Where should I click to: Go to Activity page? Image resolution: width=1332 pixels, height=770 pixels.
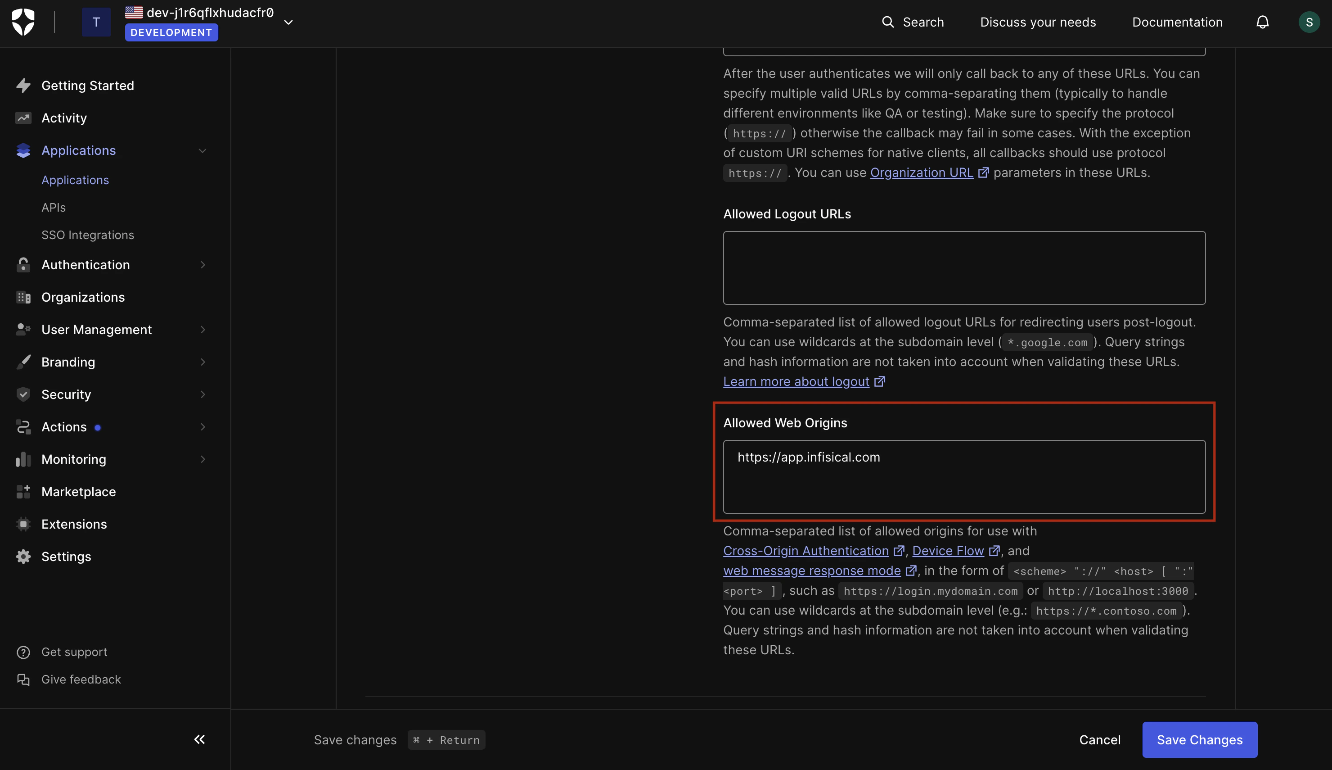tap(64, 118)
